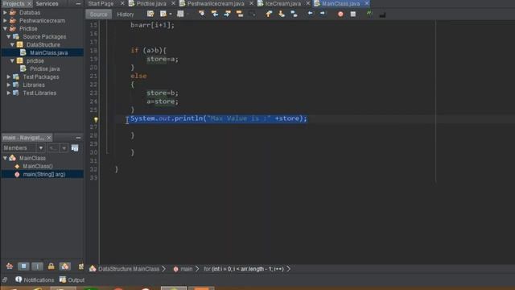Click Navigator panel settings icon beside Members
This screenshot has width=515, height=290.
tap(75, 148)
